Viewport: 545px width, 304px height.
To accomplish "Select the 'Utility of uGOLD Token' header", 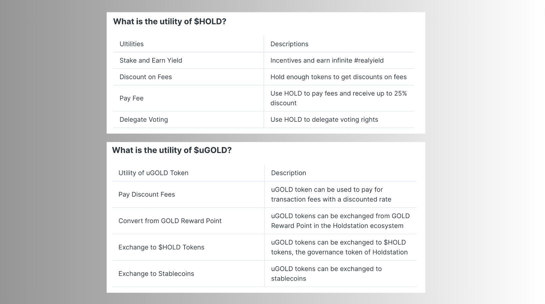I will tap(154, 173).
